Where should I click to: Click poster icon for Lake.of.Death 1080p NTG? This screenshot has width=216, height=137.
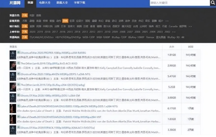tap(13, 109)
